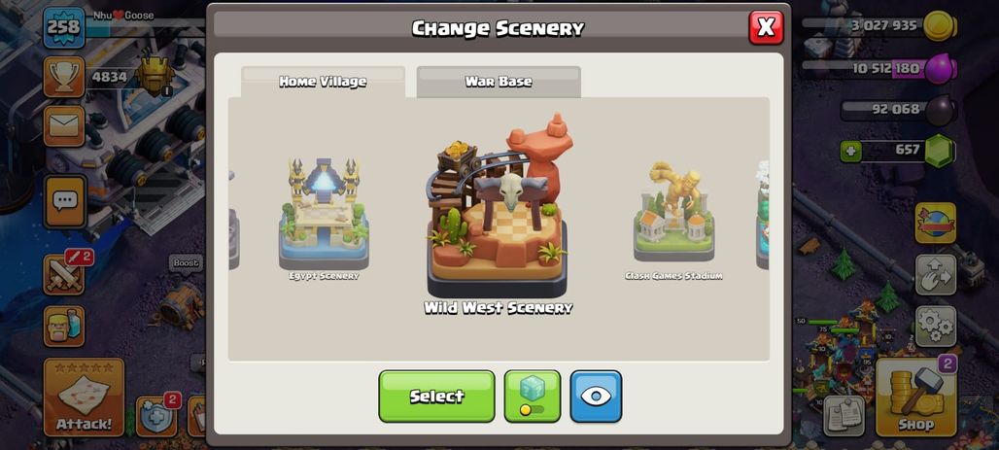Close the Change Scenery dialog
Image resolution: width=999 pixels, height=450 pixels.
766,27
